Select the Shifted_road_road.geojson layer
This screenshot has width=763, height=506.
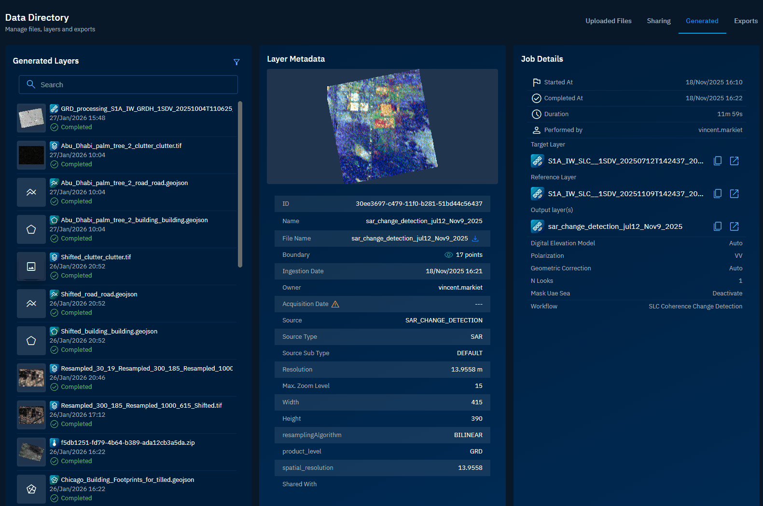(99, 294)
